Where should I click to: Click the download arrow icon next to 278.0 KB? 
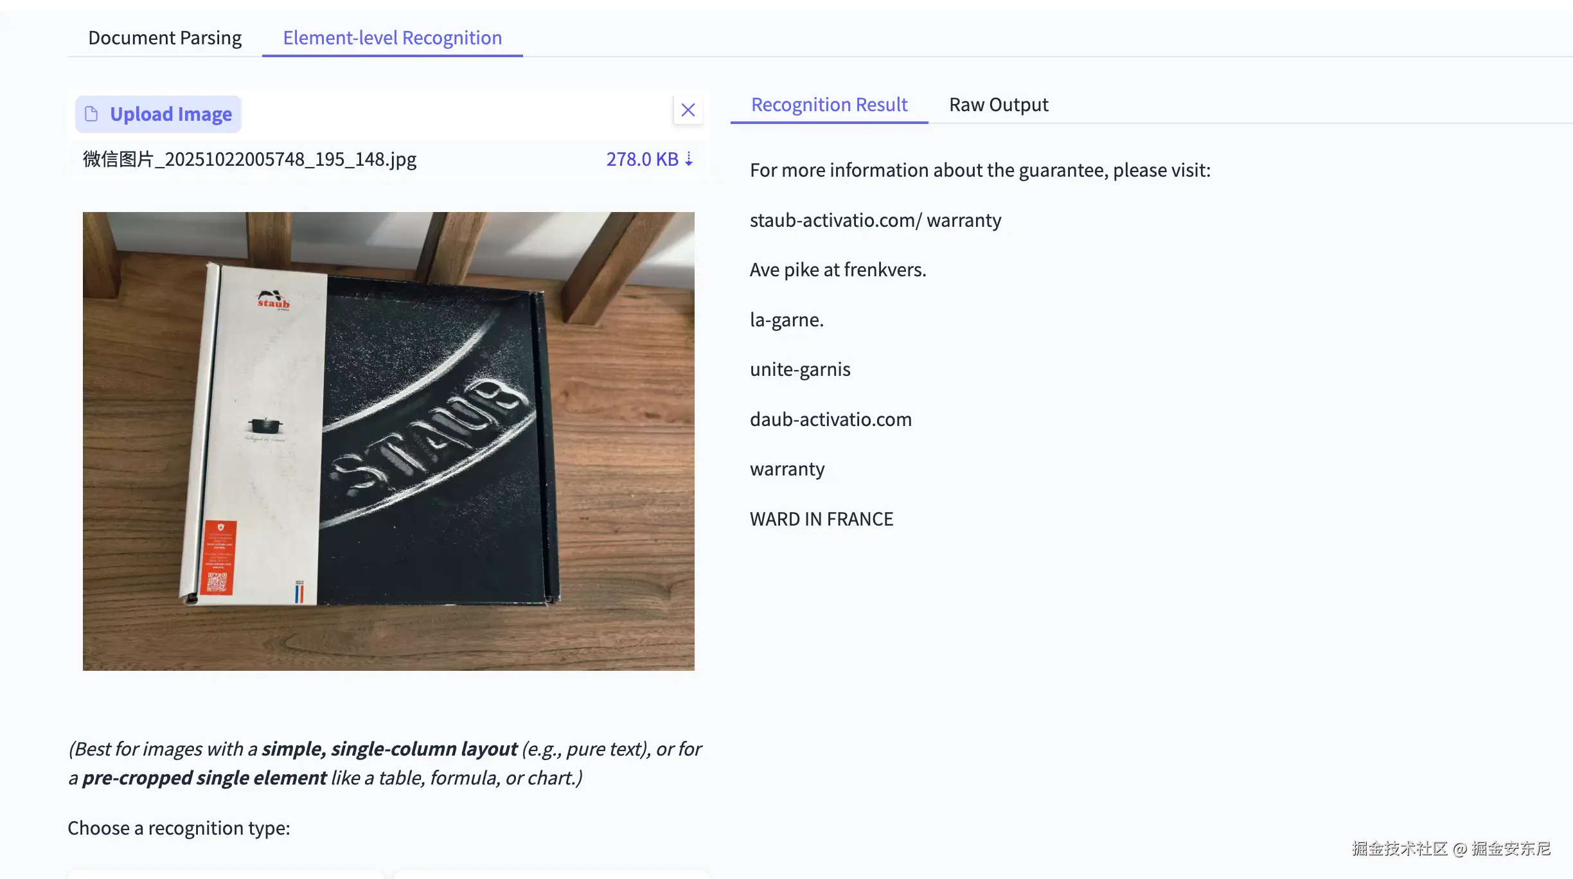tap(689, 159)
